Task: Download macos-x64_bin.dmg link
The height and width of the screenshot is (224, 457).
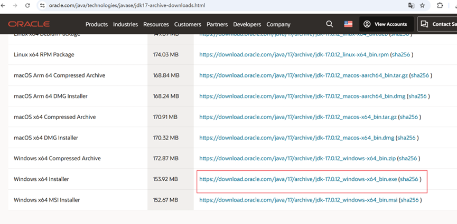Action: (297, 138)
